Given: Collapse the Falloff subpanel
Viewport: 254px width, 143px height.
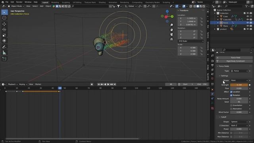Looking at the screenshot, I should click(x=220, y=117).
